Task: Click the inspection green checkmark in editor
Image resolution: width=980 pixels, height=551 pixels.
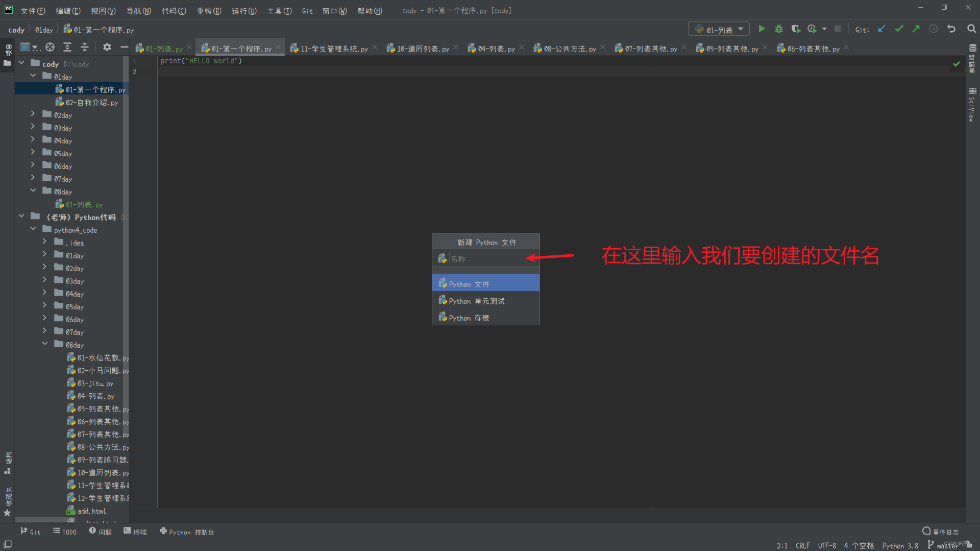Action: [956, 64]
